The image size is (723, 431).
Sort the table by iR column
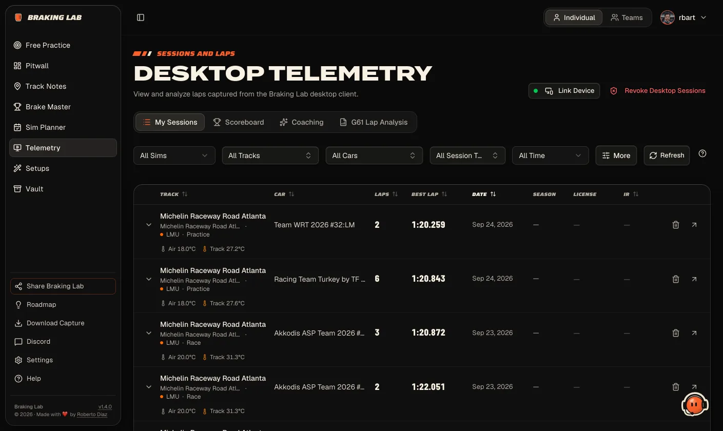[x=631, y=194]
